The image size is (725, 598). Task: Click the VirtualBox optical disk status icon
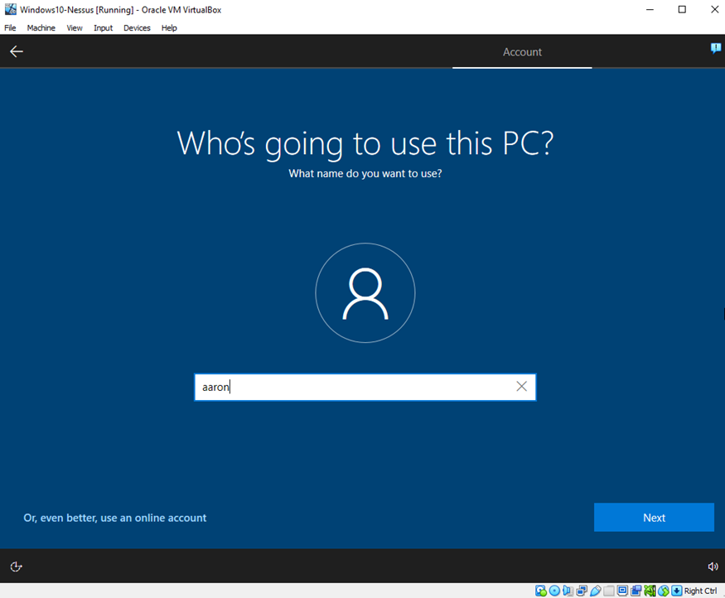click(554, 591)
